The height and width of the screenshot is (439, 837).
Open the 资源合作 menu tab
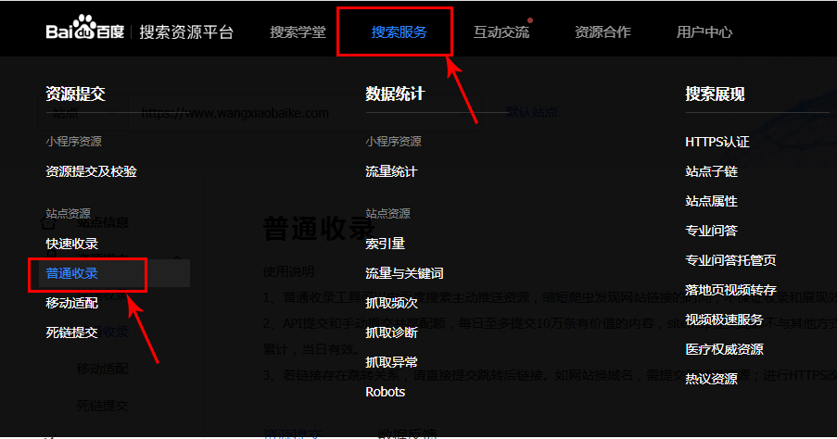pos(602,32)
